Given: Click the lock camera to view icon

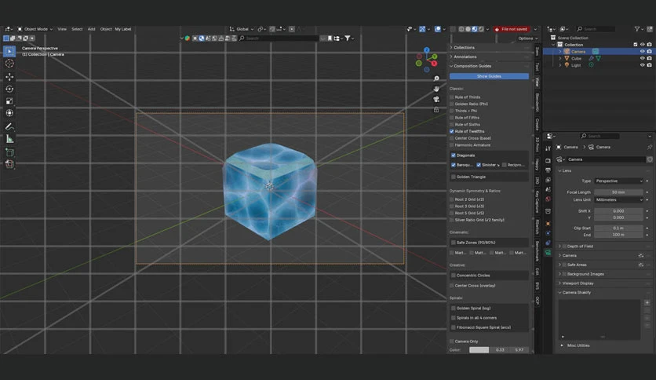Looking at the screenshot, I should (x=436, y=110).
